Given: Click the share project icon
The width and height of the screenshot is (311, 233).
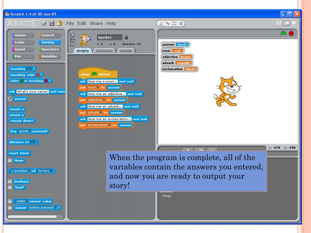Looking at the screenshot, I should pos(60,23).
